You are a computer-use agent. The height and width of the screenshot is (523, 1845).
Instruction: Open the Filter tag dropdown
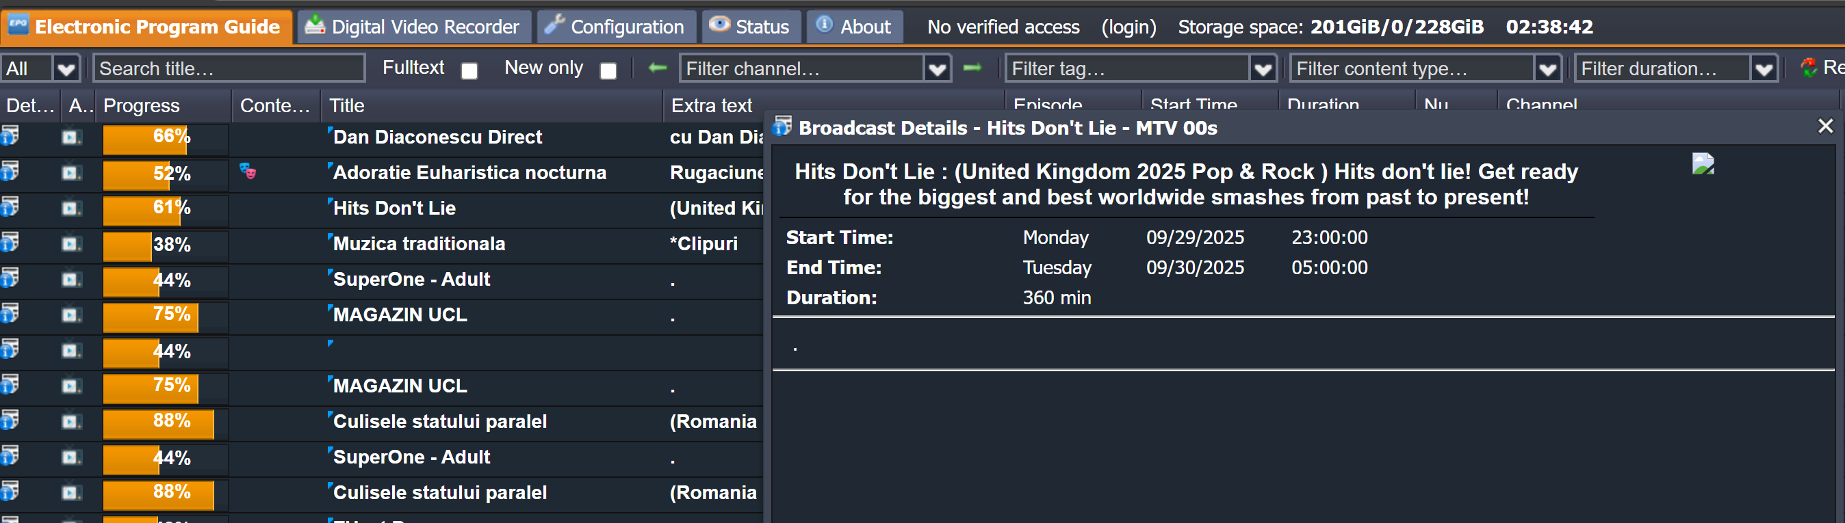tap(1263, 70)
